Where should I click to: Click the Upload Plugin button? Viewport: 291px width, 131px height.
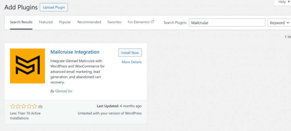coord(54,7)
